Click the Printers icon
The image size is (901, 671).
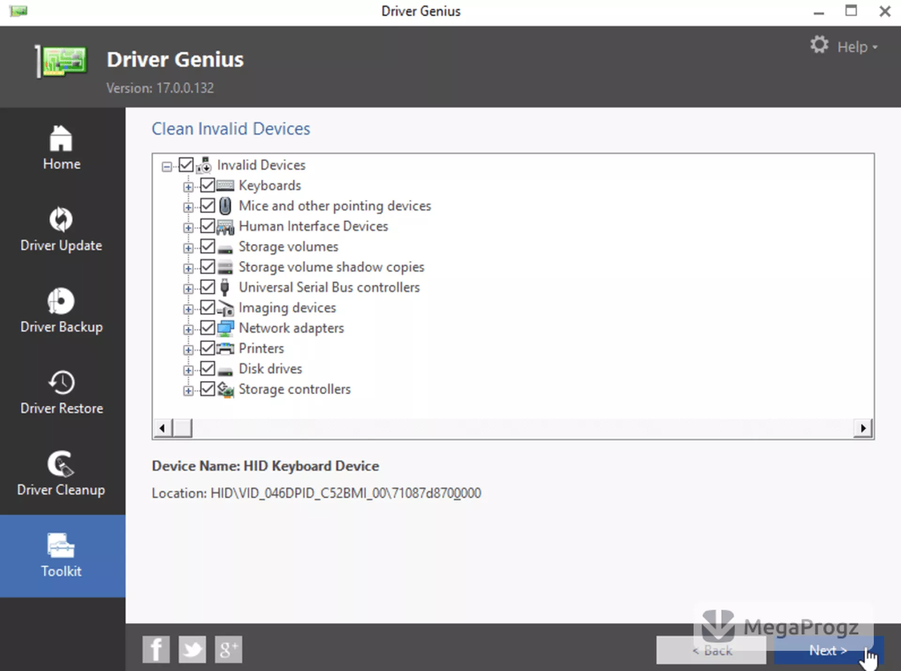225,348
